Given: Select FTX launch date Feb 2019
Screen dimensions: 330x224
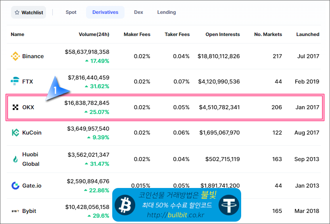Looking at the screenshot, I should [x=307, y=82].
